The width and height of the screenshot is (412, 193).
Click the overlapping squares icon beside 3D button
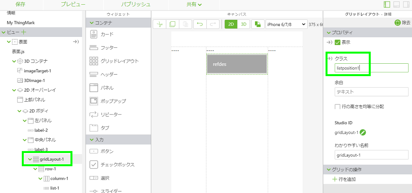coord(258,24)
